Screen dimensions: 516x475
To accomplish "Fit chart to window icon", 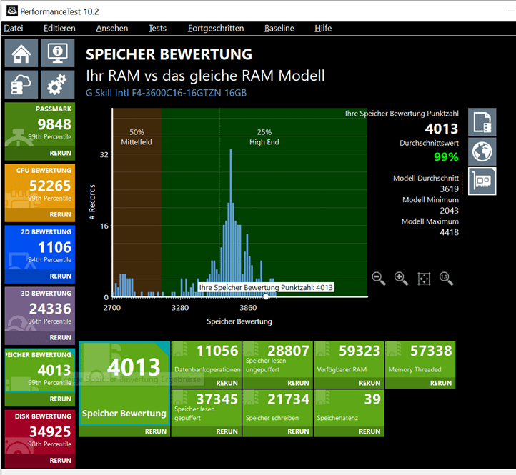I will 424,279.
